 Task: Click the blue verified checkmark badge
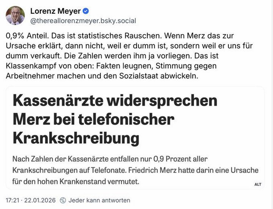click(85, 11)
